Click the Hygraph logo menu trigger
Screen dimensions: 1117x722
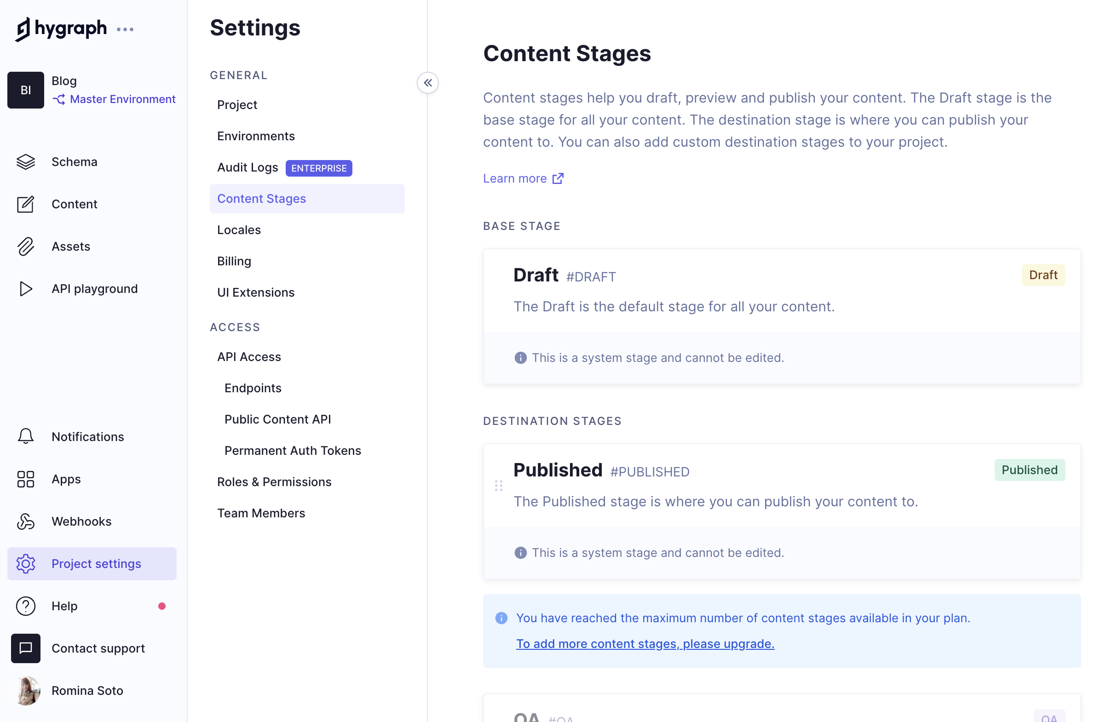coord(126,29)
